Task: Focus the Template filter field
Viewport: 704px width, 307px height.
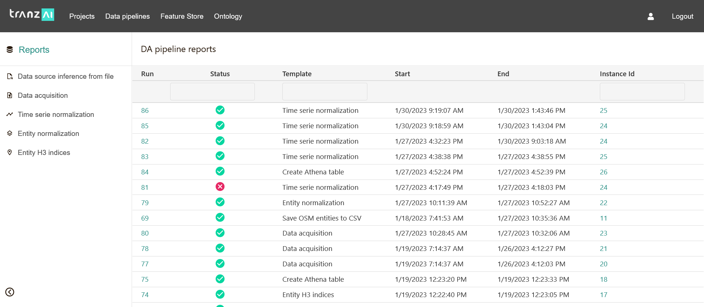Action: (x=325, y=92)
